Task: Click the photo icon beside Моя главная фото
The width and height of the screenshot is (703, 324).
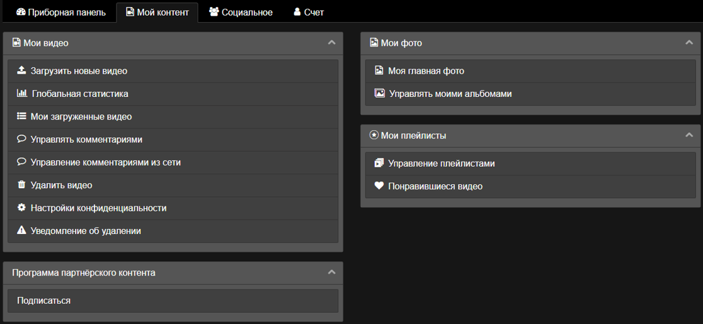Action: tap(379, 70)
